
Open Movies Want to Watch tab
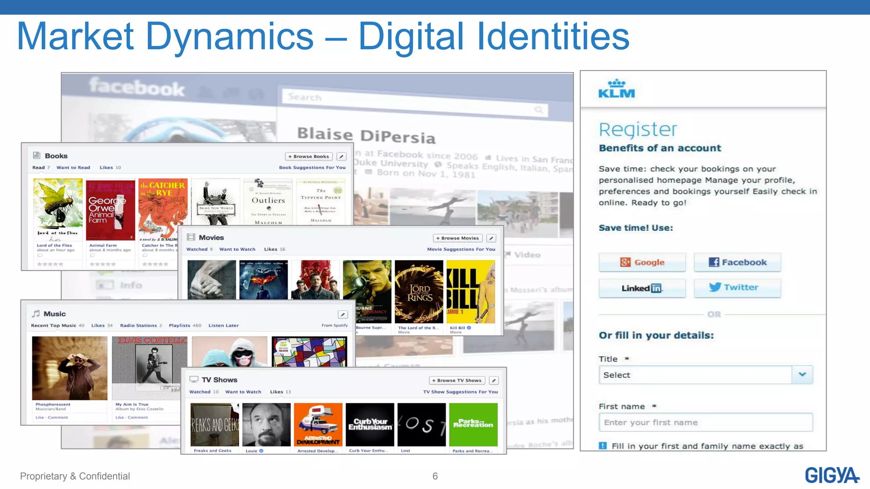coord(237,250)
